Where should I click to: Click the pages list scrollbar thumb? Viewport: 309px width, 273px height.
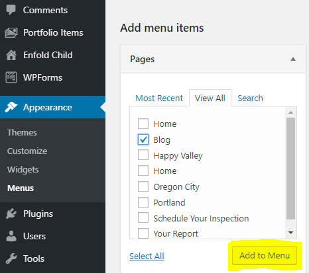pyautogui.click(x=290, y=169)
